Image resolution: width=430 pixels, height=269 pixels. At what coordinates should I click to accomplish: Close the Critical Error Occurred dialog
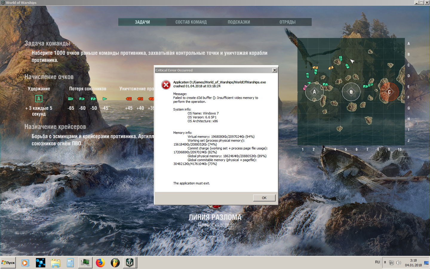(275, 70)
